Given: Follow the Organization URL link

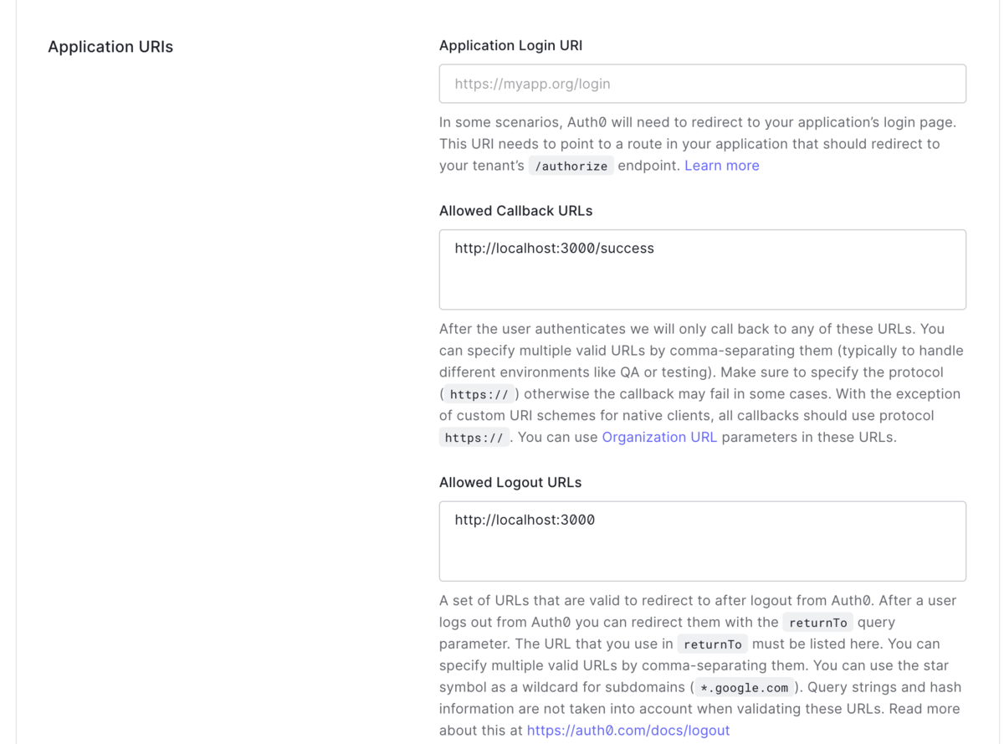Looking at the screenshot, I should tap(659, 437).
